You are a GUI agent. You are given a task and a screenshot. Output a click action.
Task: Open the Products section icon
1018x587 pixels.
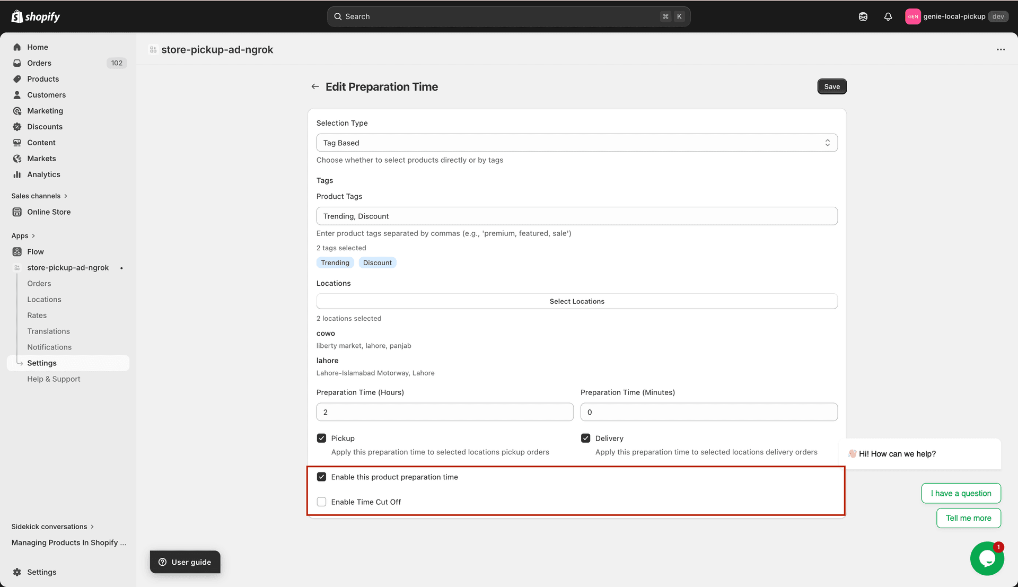[x=17, y=78]
